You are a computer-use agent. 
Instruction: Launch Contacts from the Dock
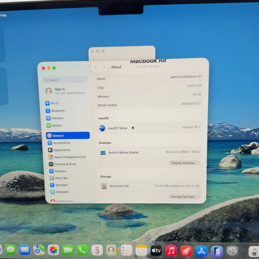point(111,250)
